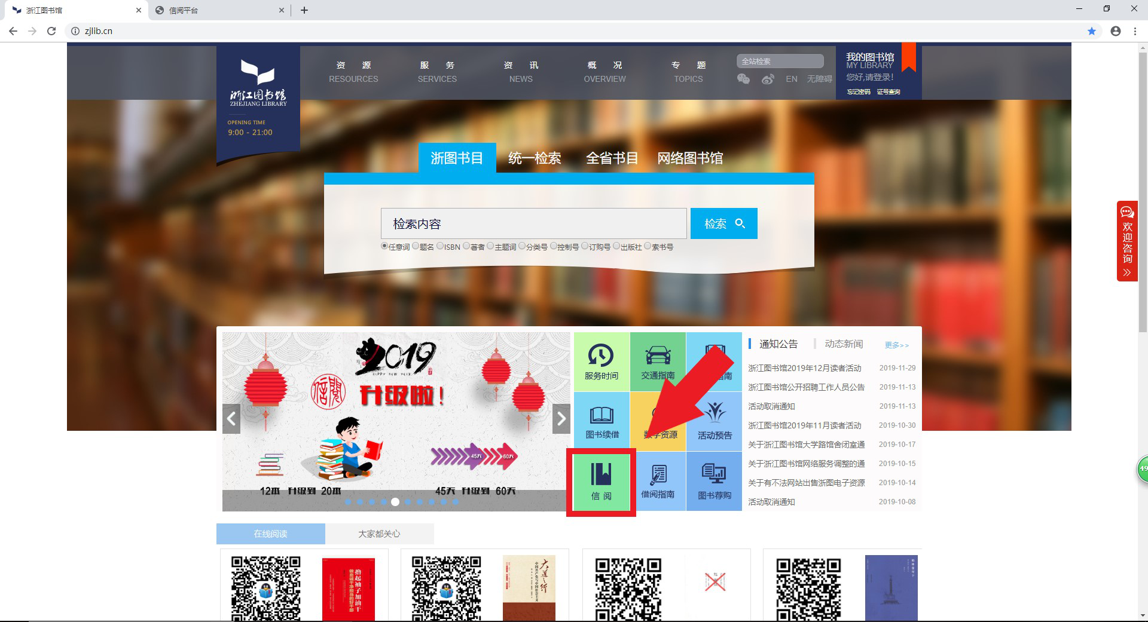
Task: Open the 服务时间 clock tile
Action: tap(601, 361)
